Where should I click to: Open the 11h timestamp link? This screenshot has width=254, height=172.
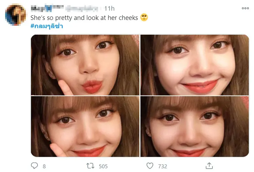click(110, 8)
